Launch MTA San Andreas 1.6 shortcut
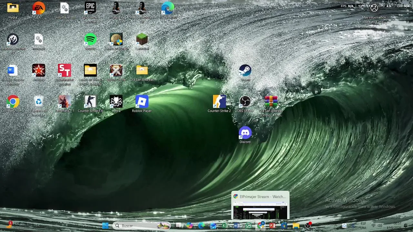The width and height of the screenshot is (413, 232). [142, 12]
